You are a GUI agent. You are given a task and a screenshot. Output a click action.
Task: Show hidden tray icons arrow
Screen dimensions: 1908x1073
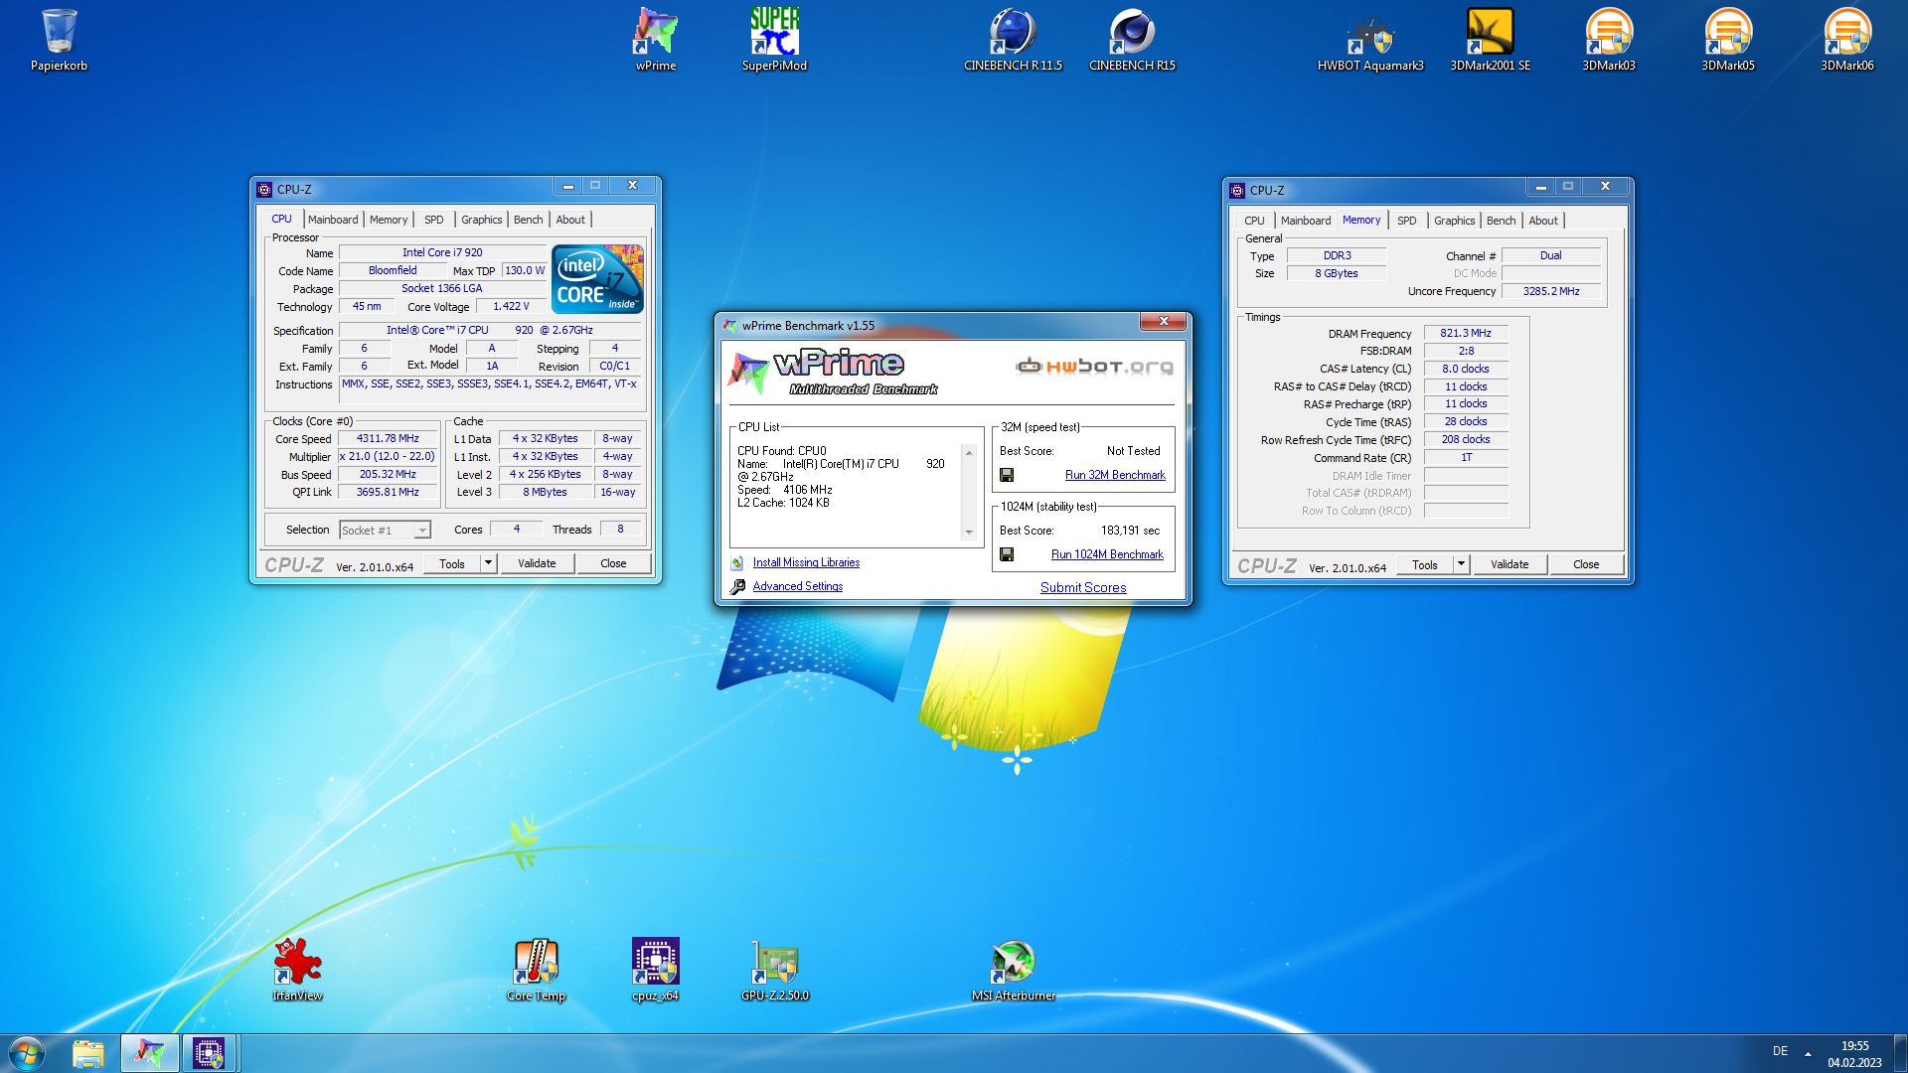pyautogui.click(x=1808, y=1053)
